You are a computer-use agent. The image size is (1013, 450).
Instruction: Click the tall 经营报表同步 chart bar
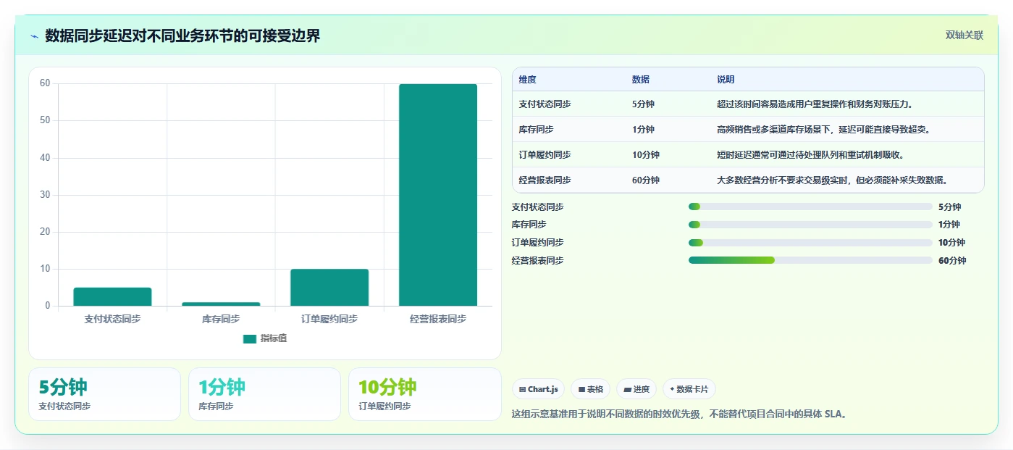[x=438, y=195]
